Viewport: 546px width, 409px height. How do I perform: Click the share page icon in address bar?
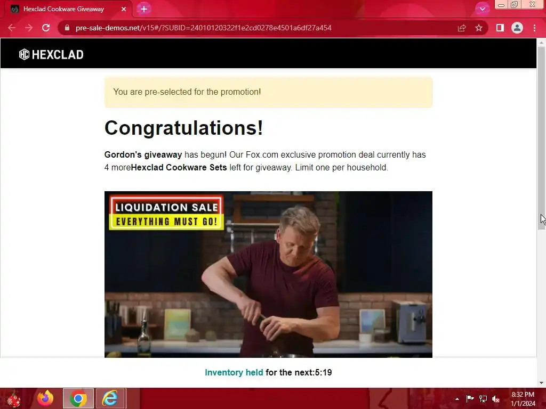point(462,28)
